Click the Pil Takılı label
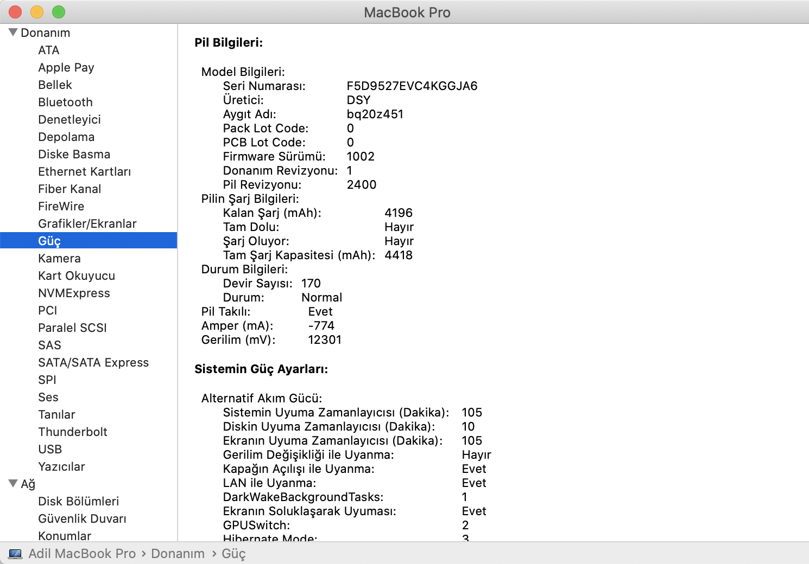 click(226, 312)
